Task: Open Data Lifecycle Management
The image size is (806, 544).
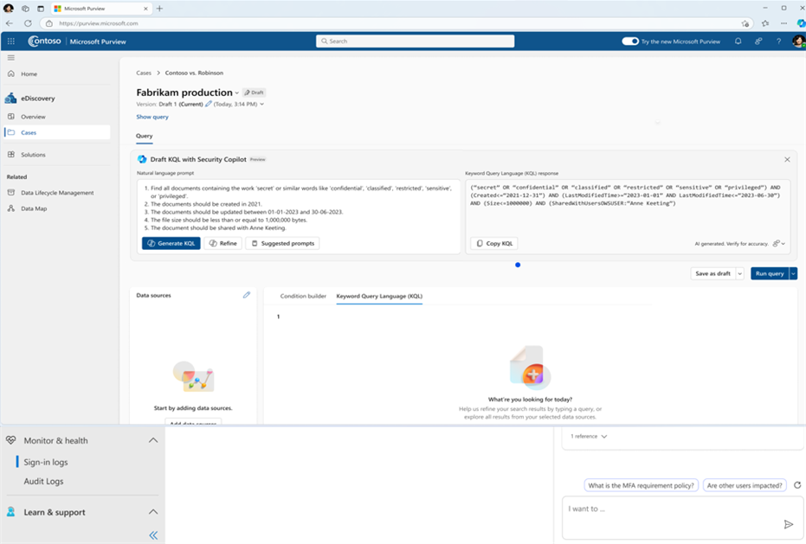Action: point(57,193)
